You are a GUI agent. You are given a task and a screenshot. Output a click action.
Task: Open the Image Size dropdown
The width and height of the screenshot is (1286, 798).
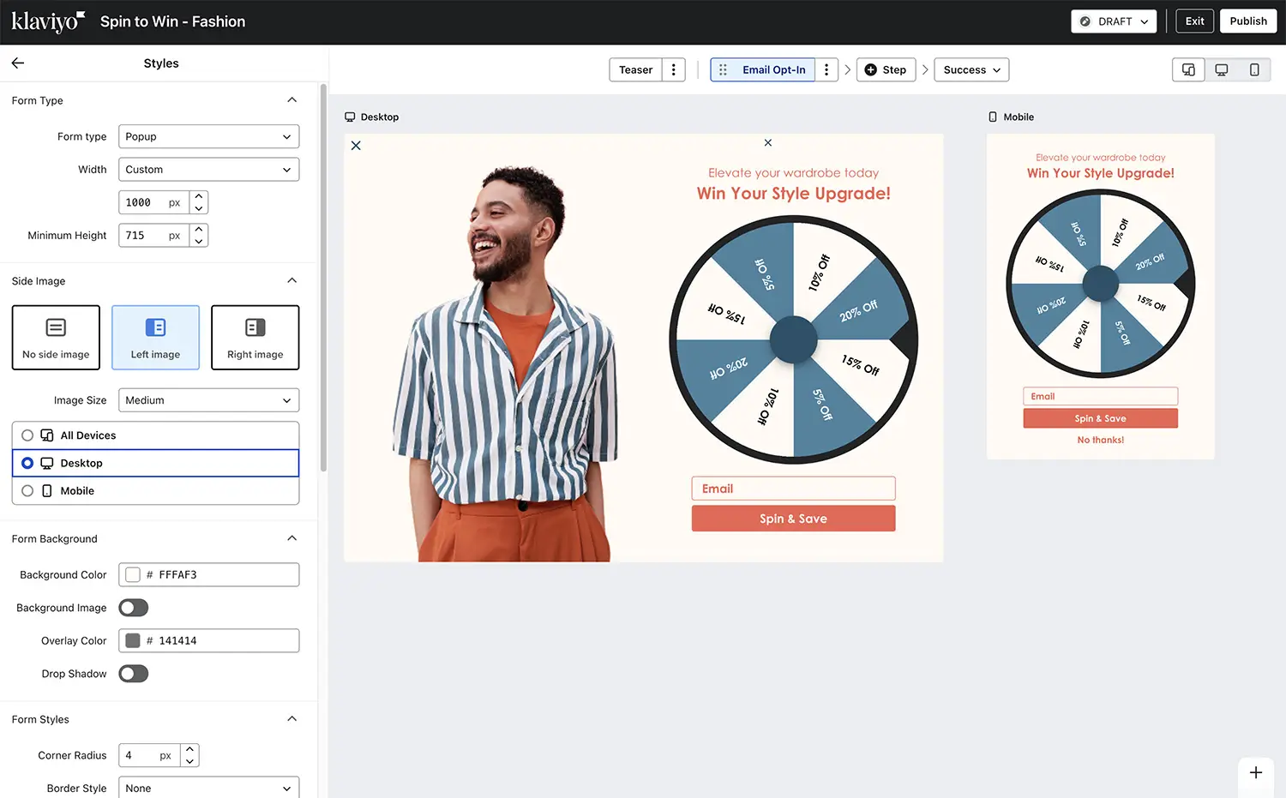[x=208, y=399]
